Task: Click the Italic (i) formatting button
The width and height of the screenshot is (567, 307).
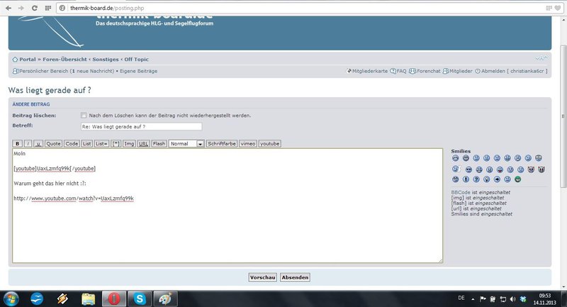Action: click(x=28, y=143)
